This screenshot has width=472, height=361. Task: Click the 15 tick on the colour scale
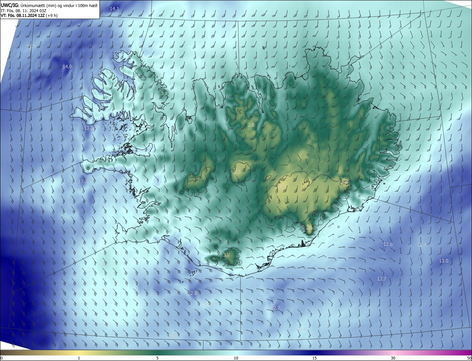315,358
